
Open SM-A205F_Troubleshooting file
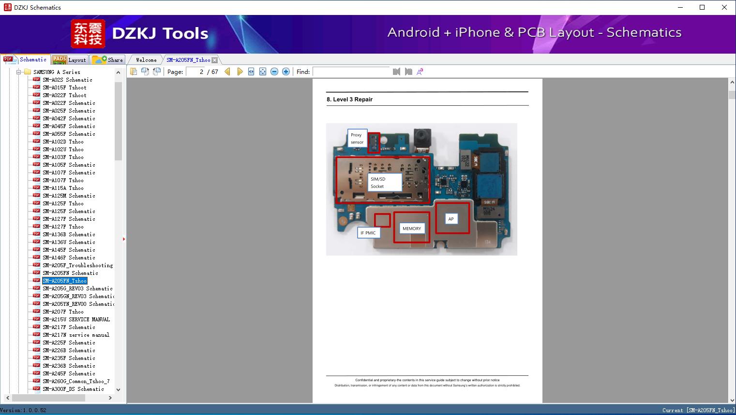click(77, 265)
